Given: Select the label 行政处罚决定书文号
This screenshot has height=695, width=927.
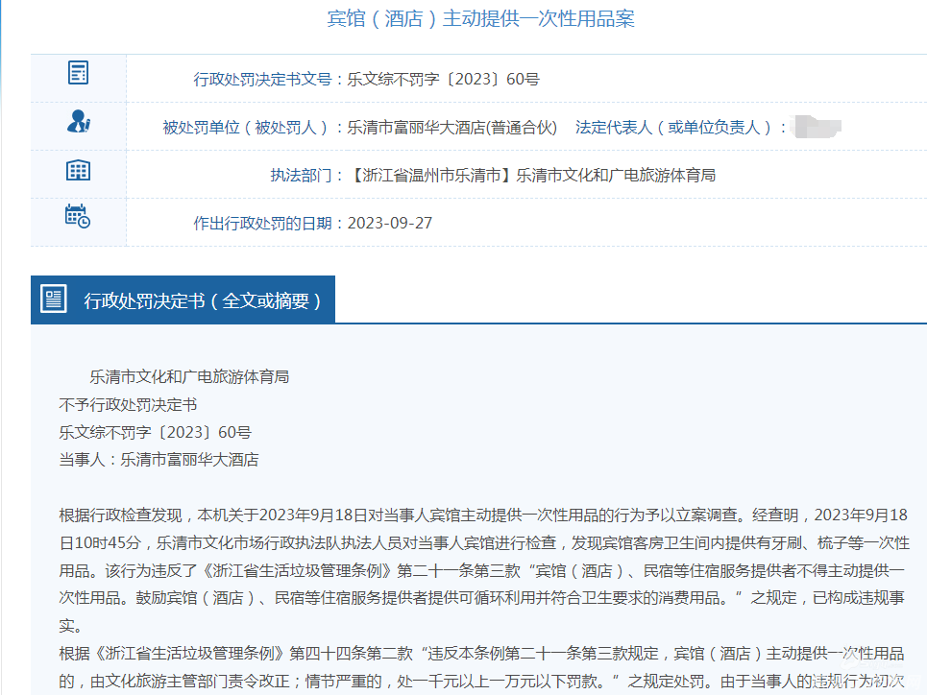Looking at the screenshot, I should [262, 79].
